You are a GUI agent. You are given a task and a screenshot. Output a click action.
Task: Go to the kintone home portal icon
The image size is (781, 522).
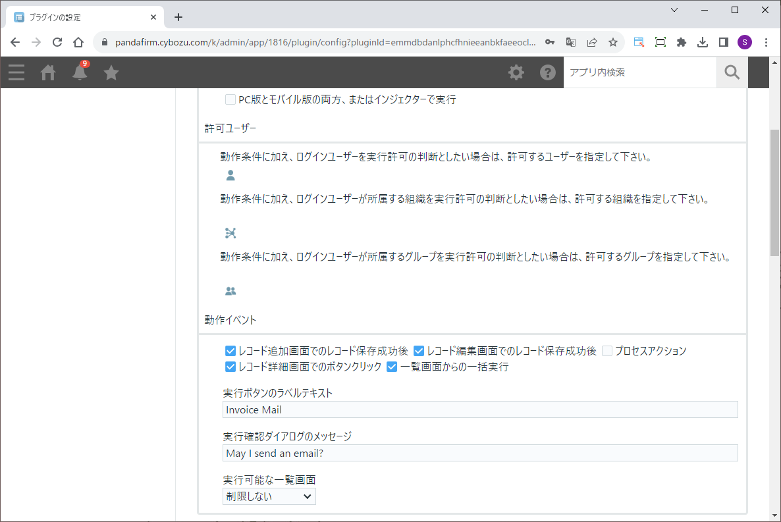[48, 72]
